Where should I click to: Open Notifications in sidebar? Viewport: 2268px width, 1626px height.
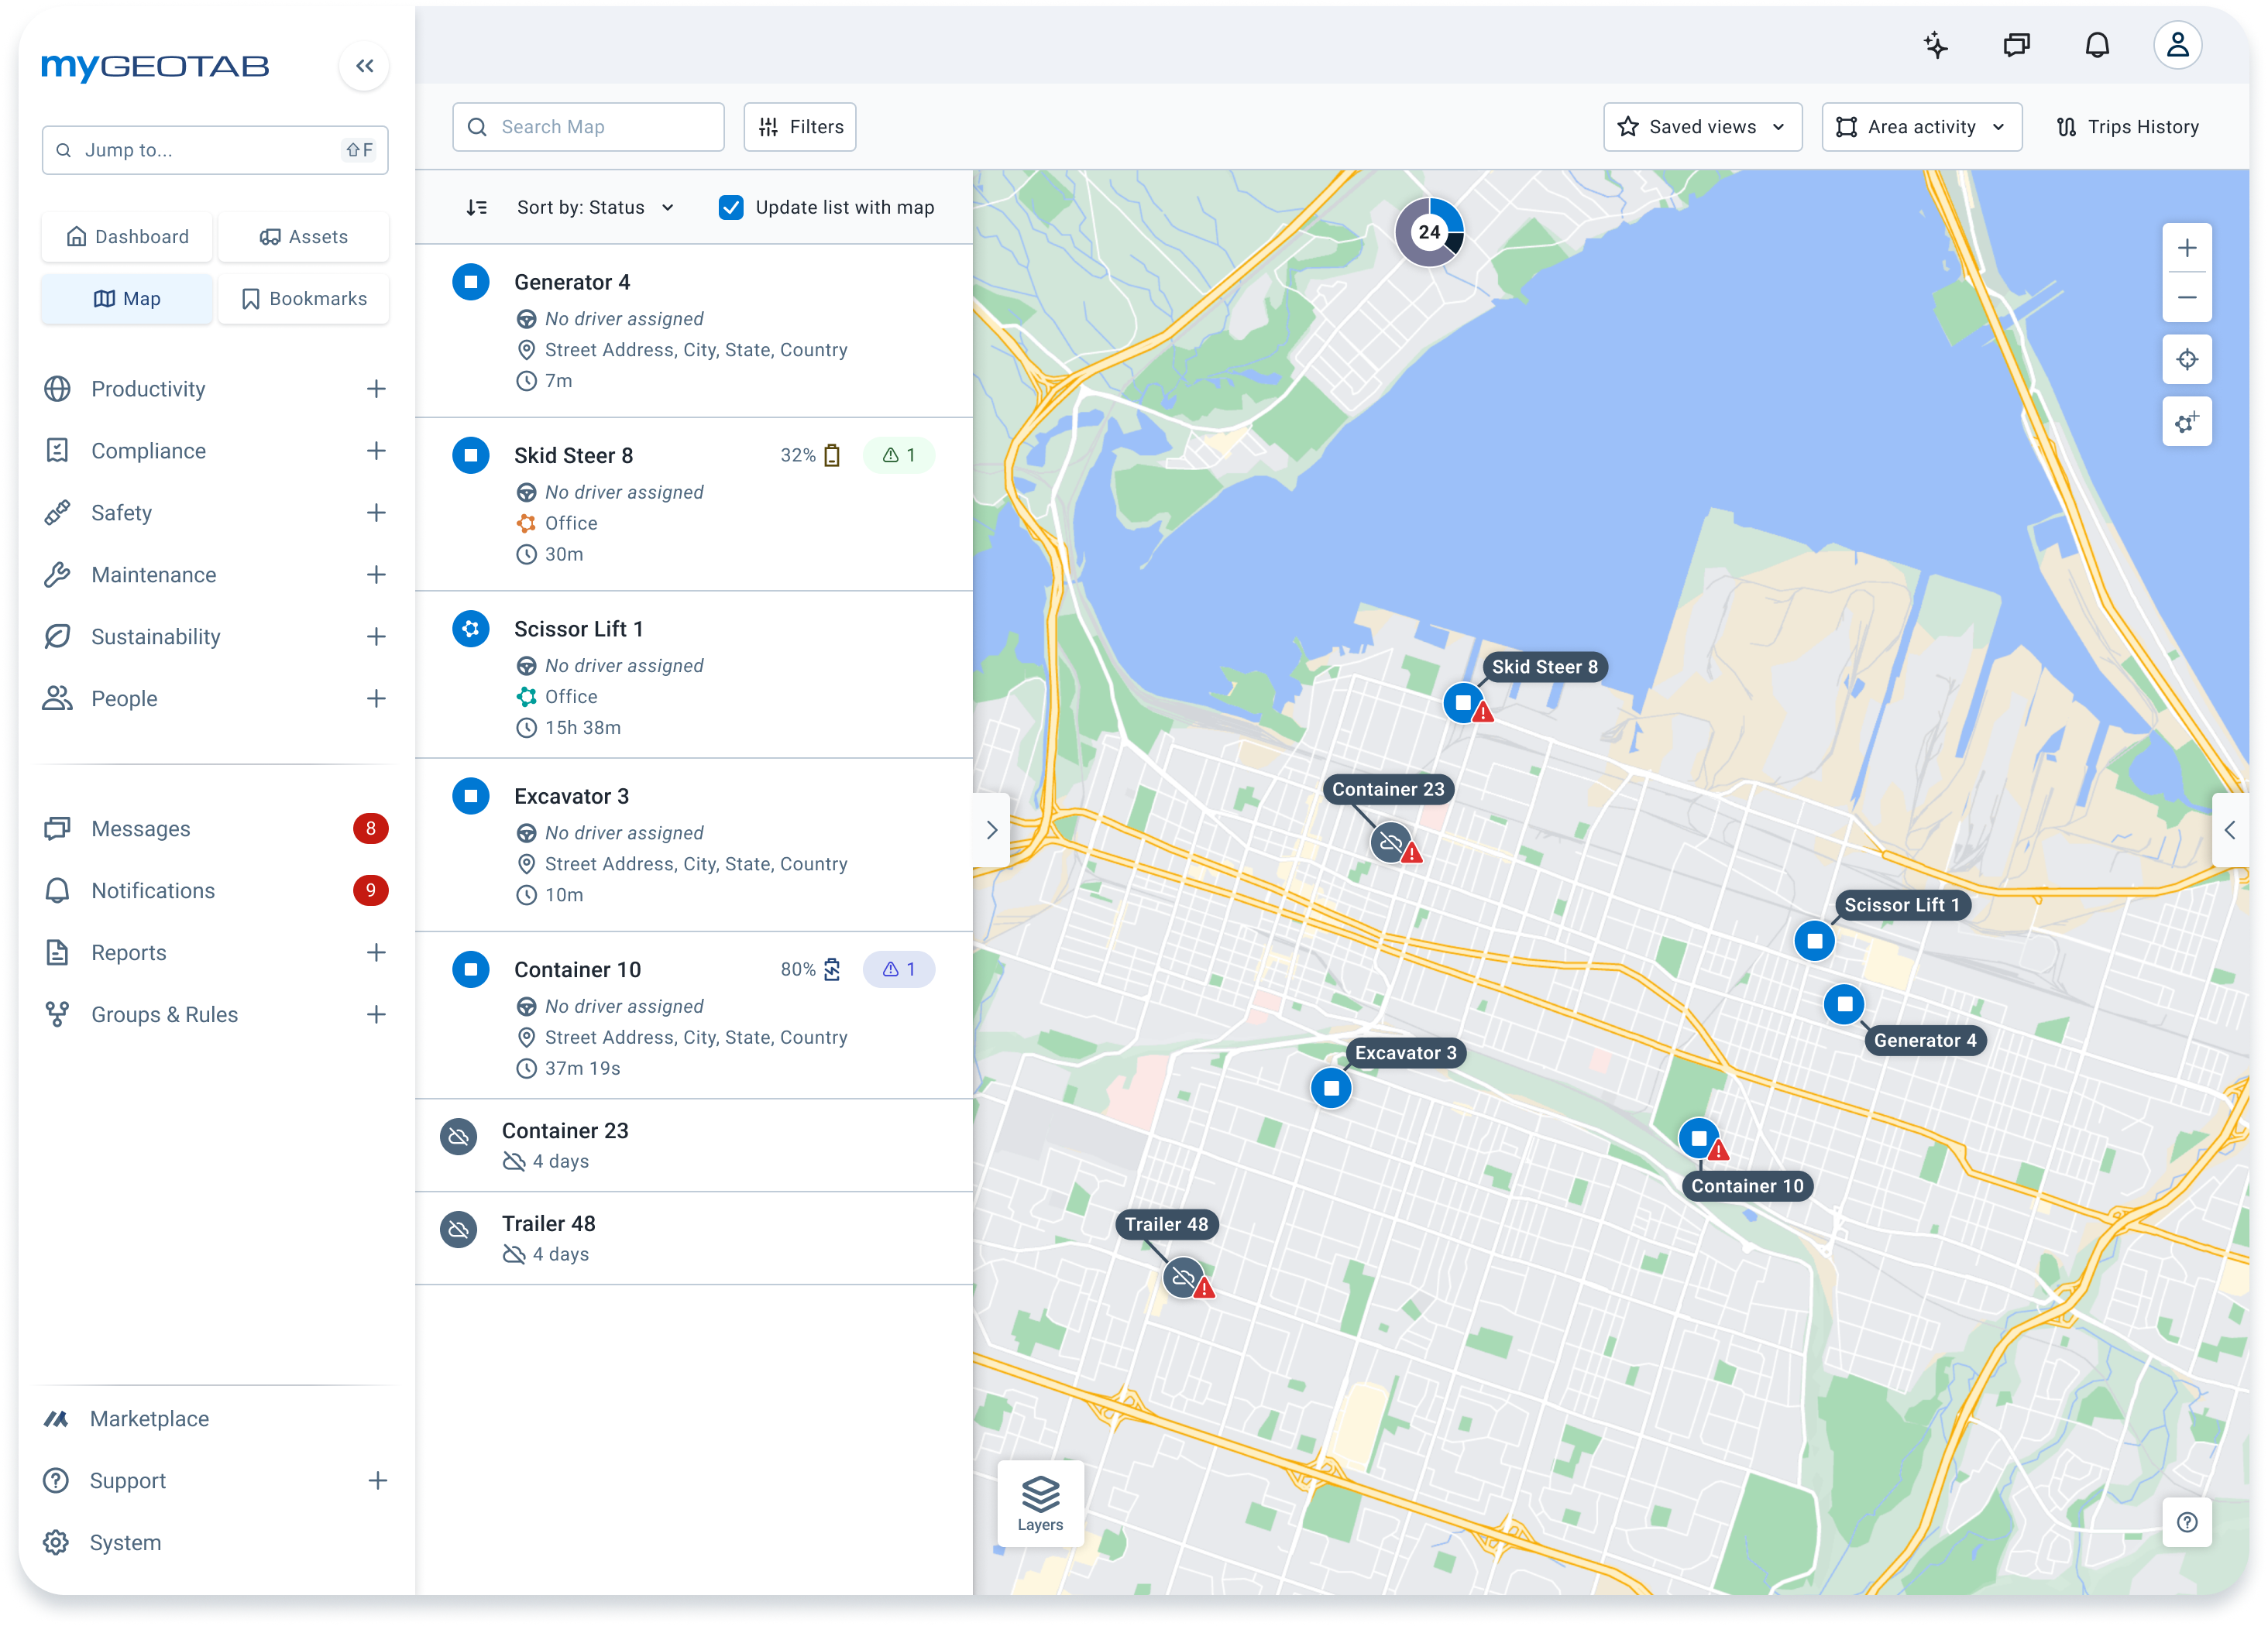pos(215,890)
